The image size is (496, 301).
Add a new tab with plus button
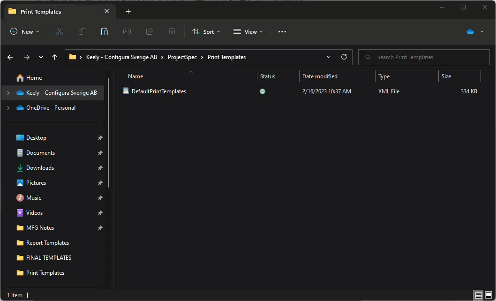pyautogui.click(x=128, y=12)
